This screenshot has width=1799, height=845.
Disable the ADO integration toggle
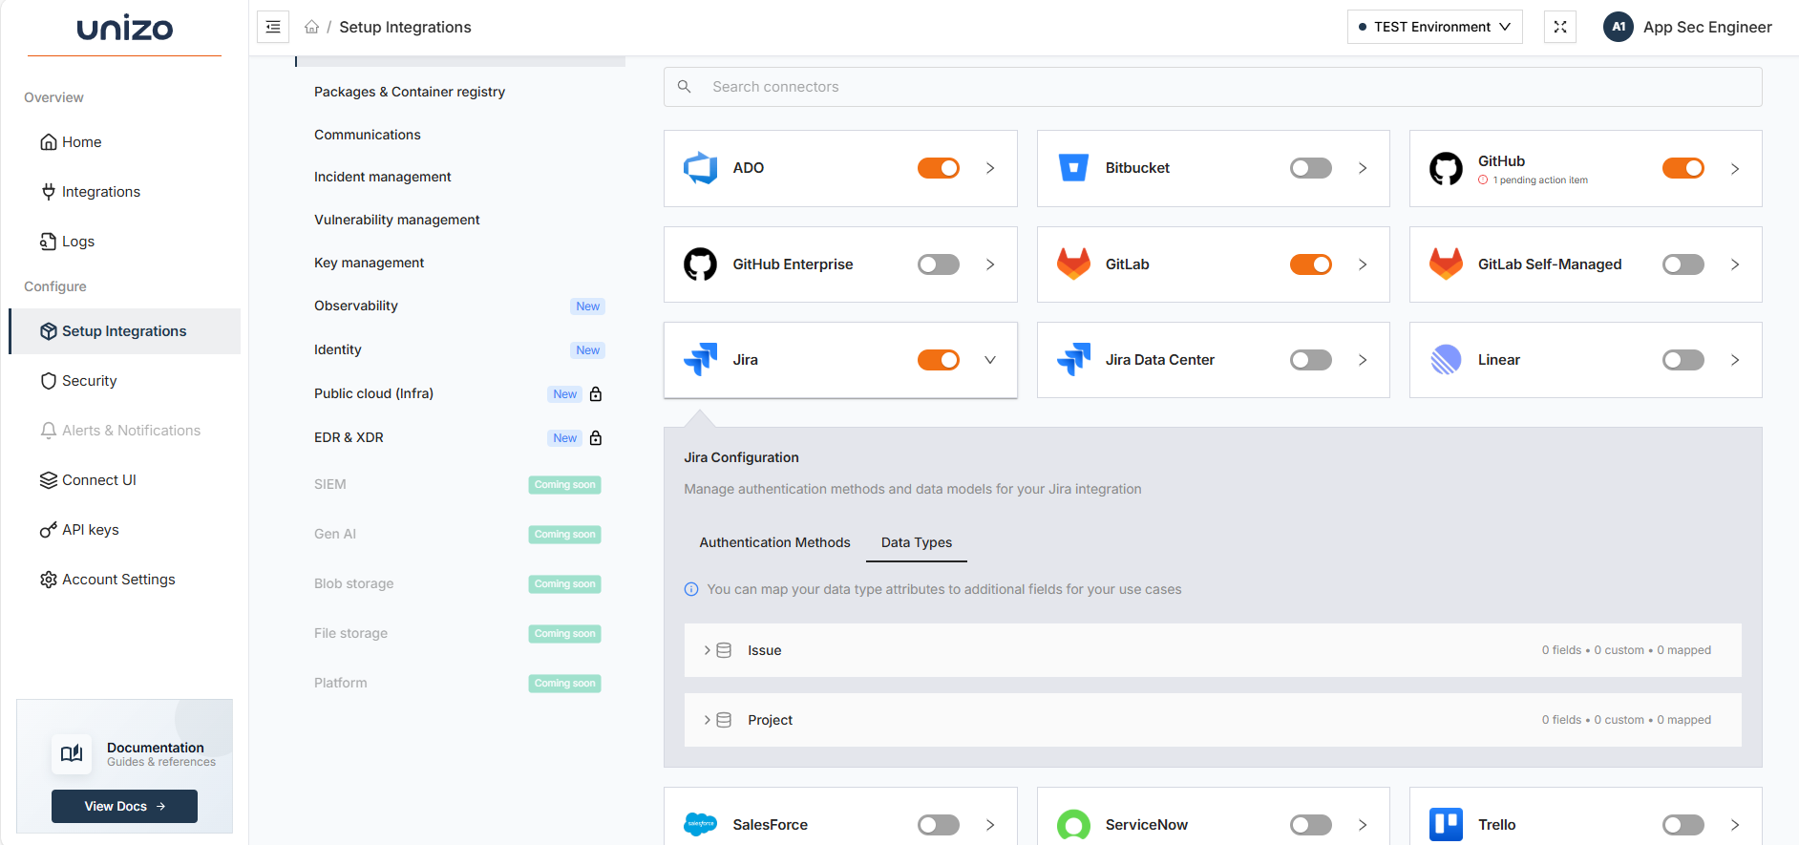tap(939, 168)
